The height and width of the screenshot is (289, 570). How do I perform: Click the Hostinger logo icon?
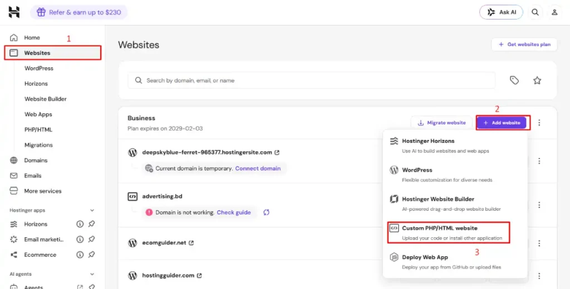(x=14, y=12)
